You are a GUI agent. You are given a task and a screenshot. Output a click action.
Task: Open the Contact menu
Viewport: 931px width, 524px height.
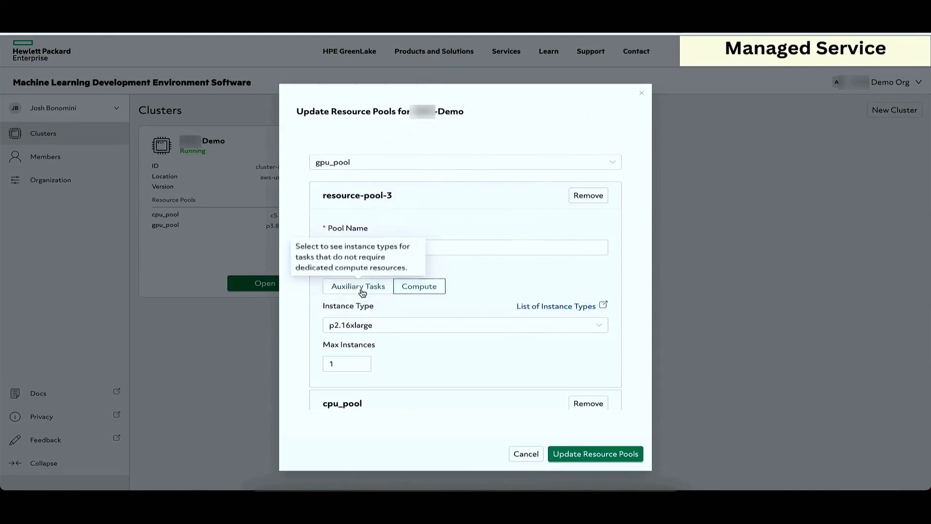(636, 51)
